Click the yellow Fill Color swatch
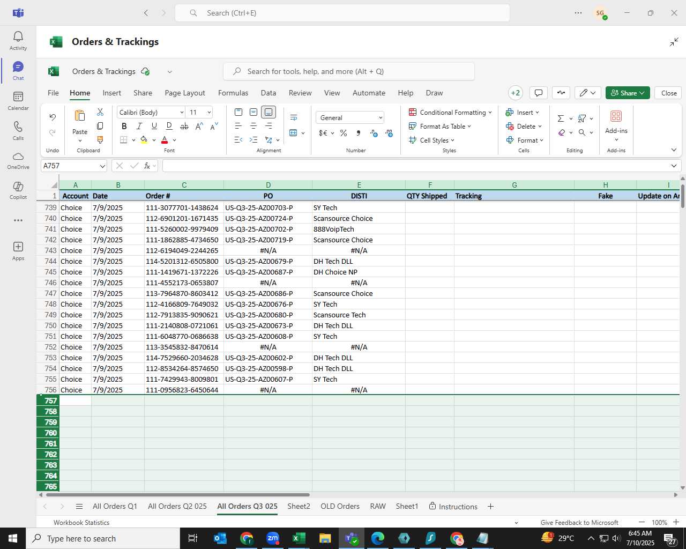This screenshot has width=686, height=549. (x=144, y=140)
